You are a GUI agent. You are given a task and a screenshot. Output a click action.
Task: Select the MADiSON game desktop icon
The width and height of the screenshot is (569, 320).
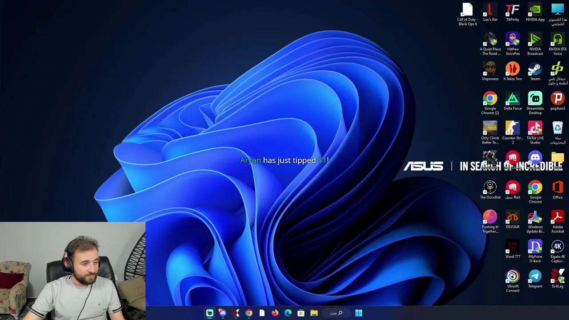pyautogui.click(x=490, y=160)
